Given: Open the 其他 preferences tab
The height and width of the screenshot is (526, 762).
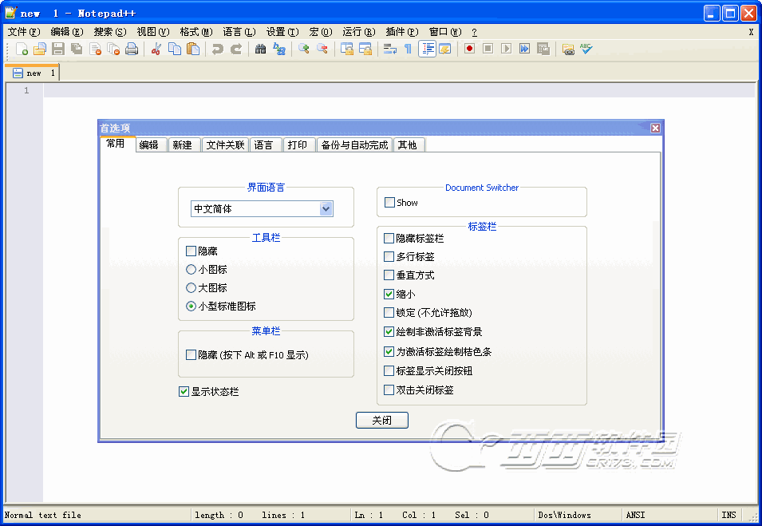Looking at the screenshot, I should [x=409, y=144].
